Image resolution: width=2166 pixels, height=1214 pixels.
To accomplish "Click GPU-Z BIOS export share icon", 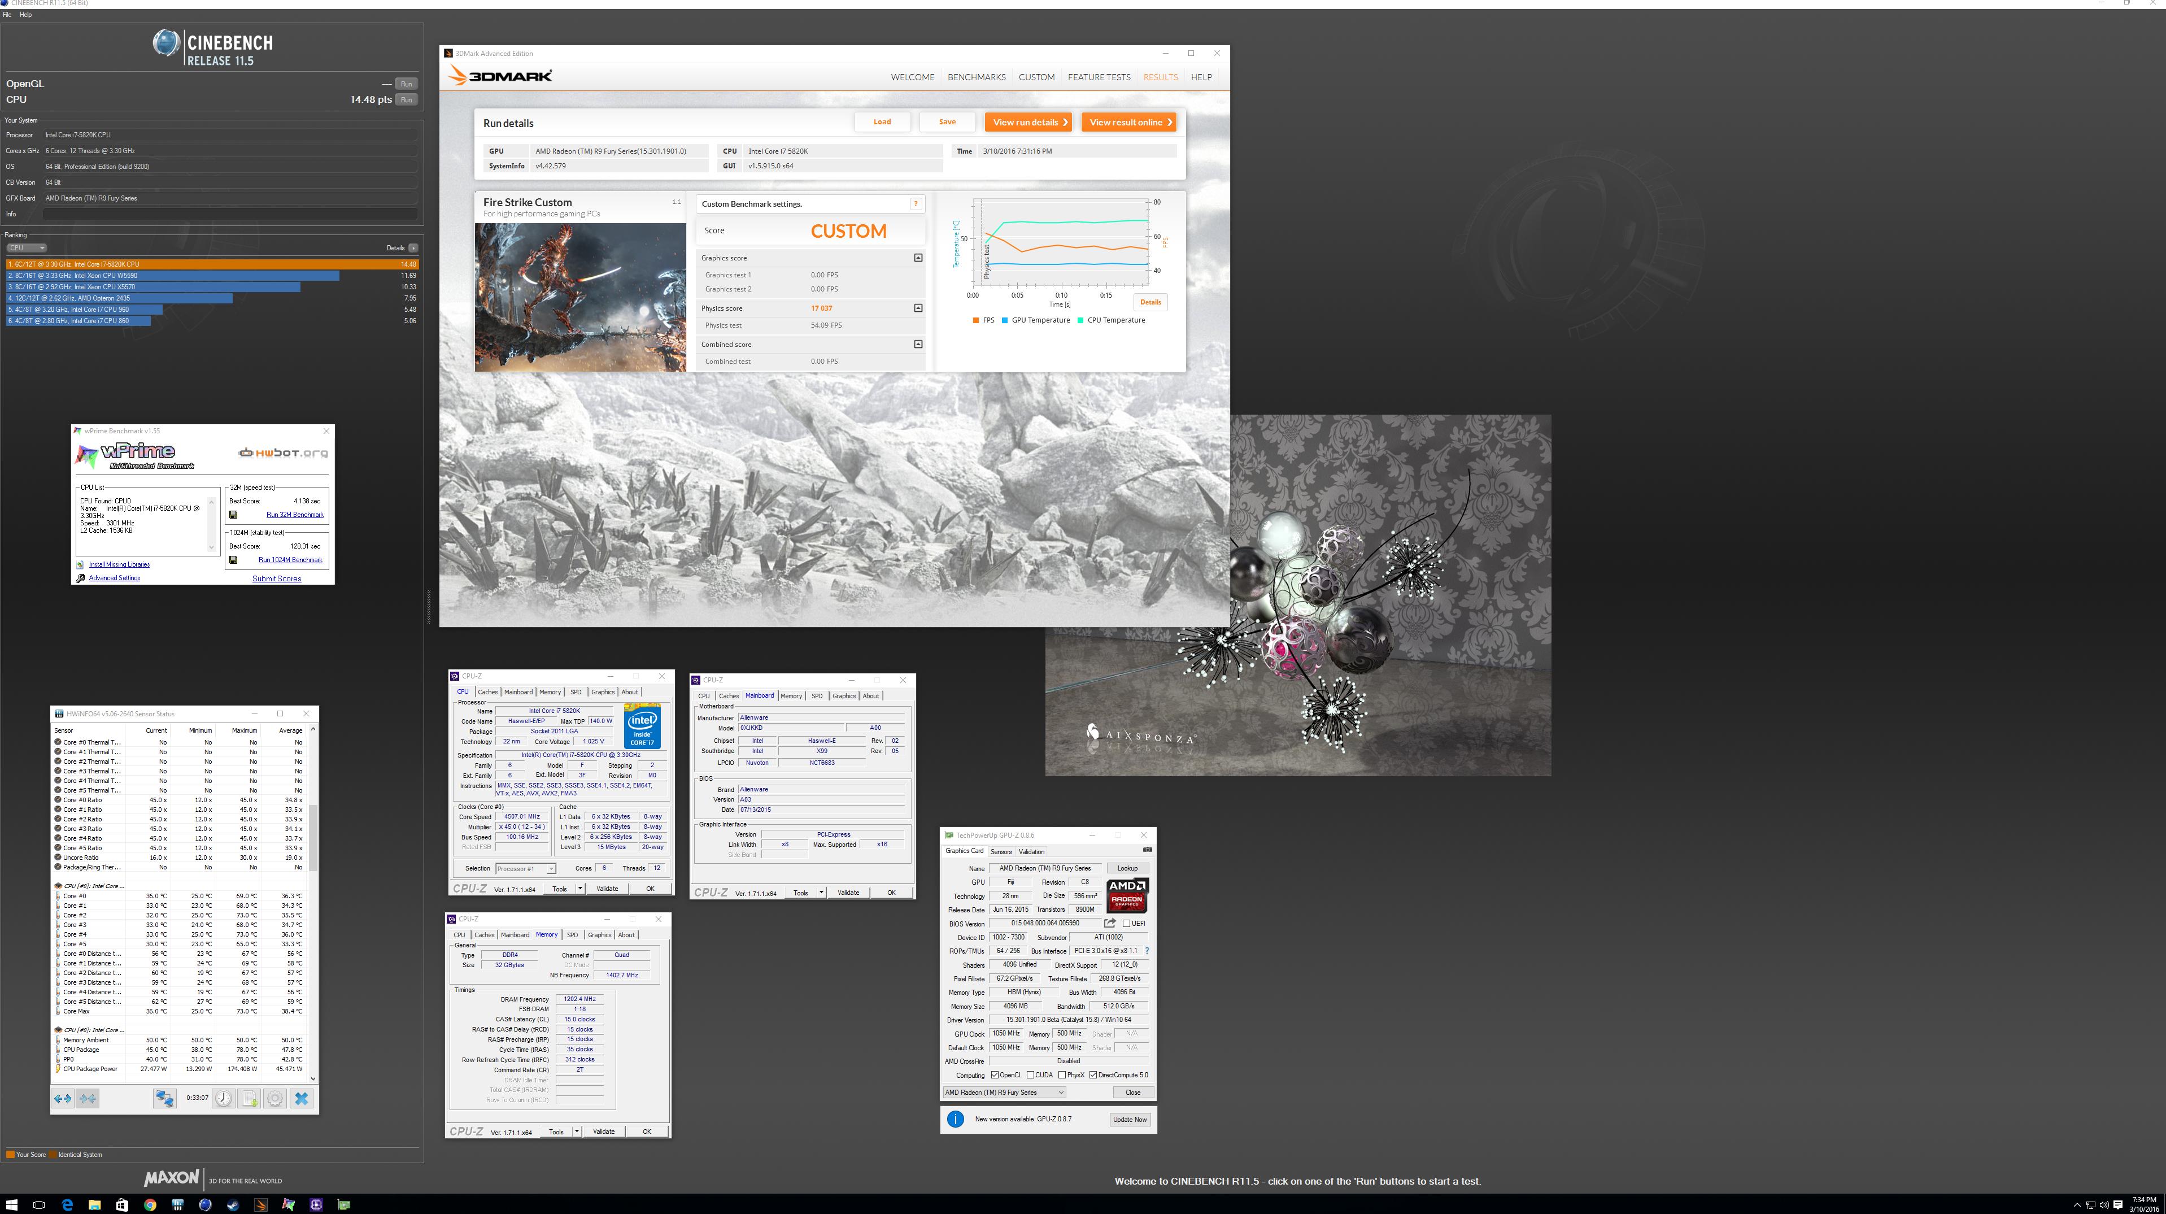I will coord(1110,923).
